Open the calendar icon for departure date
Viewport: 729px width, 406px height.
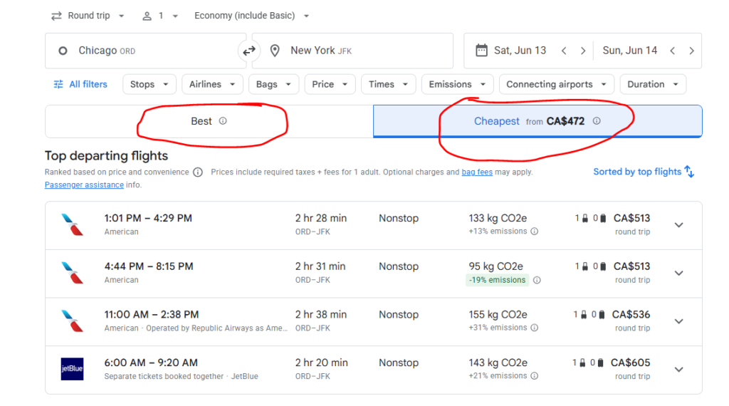pos(482,51)
